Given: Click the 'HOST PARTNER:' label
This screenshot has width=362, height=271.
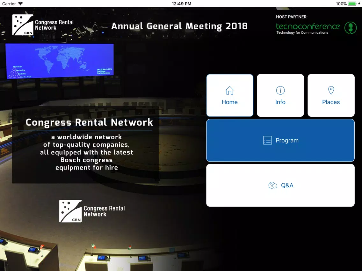Looking at the screenshot, I should coord(292,17).
